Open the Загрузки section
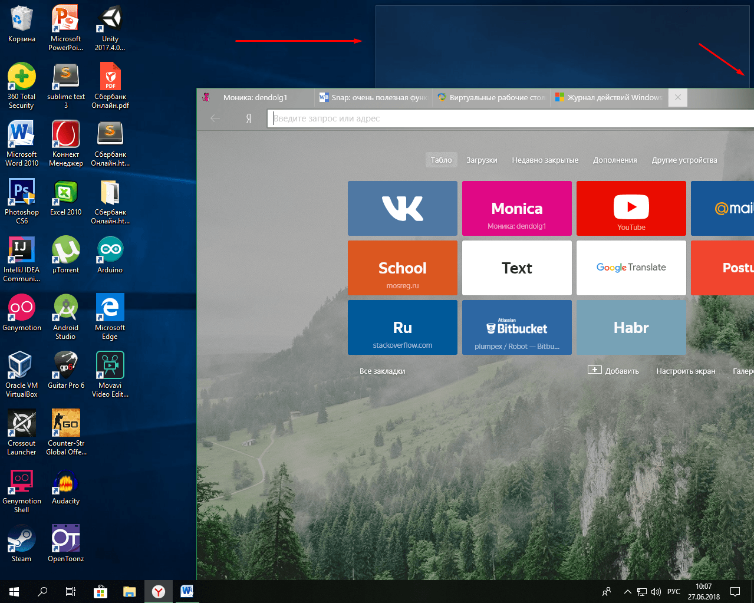 [482, 160]
